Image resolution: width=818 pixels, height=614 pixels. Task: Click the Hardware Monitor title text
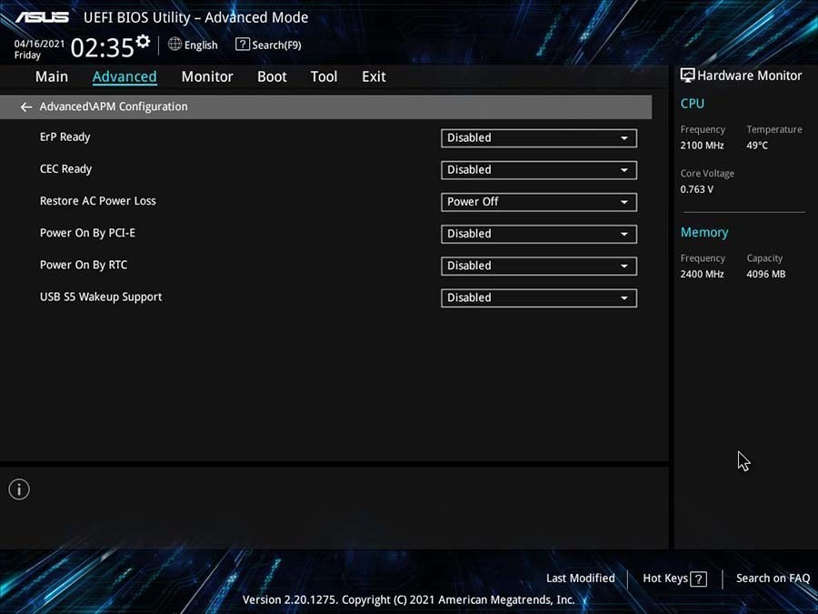(750, 75)
